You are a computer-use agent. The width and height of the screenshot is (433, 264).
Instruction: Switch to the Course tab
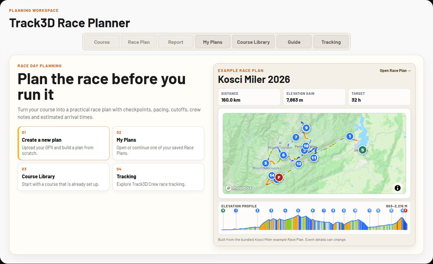click(102, 42)
